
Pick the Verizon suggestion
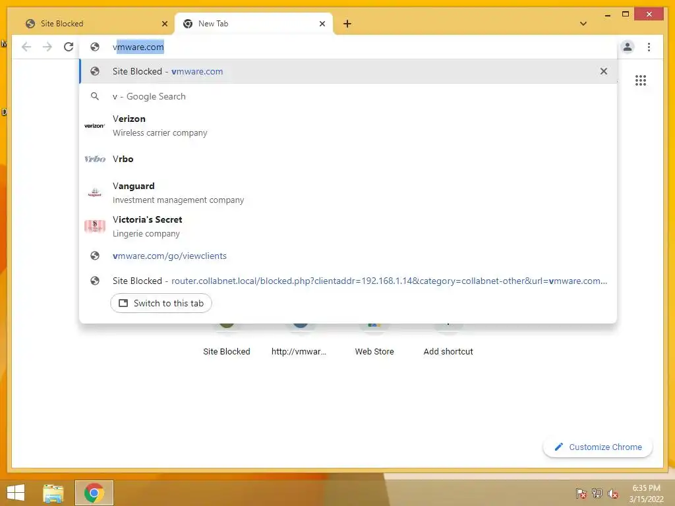click(x=348, y=126)
